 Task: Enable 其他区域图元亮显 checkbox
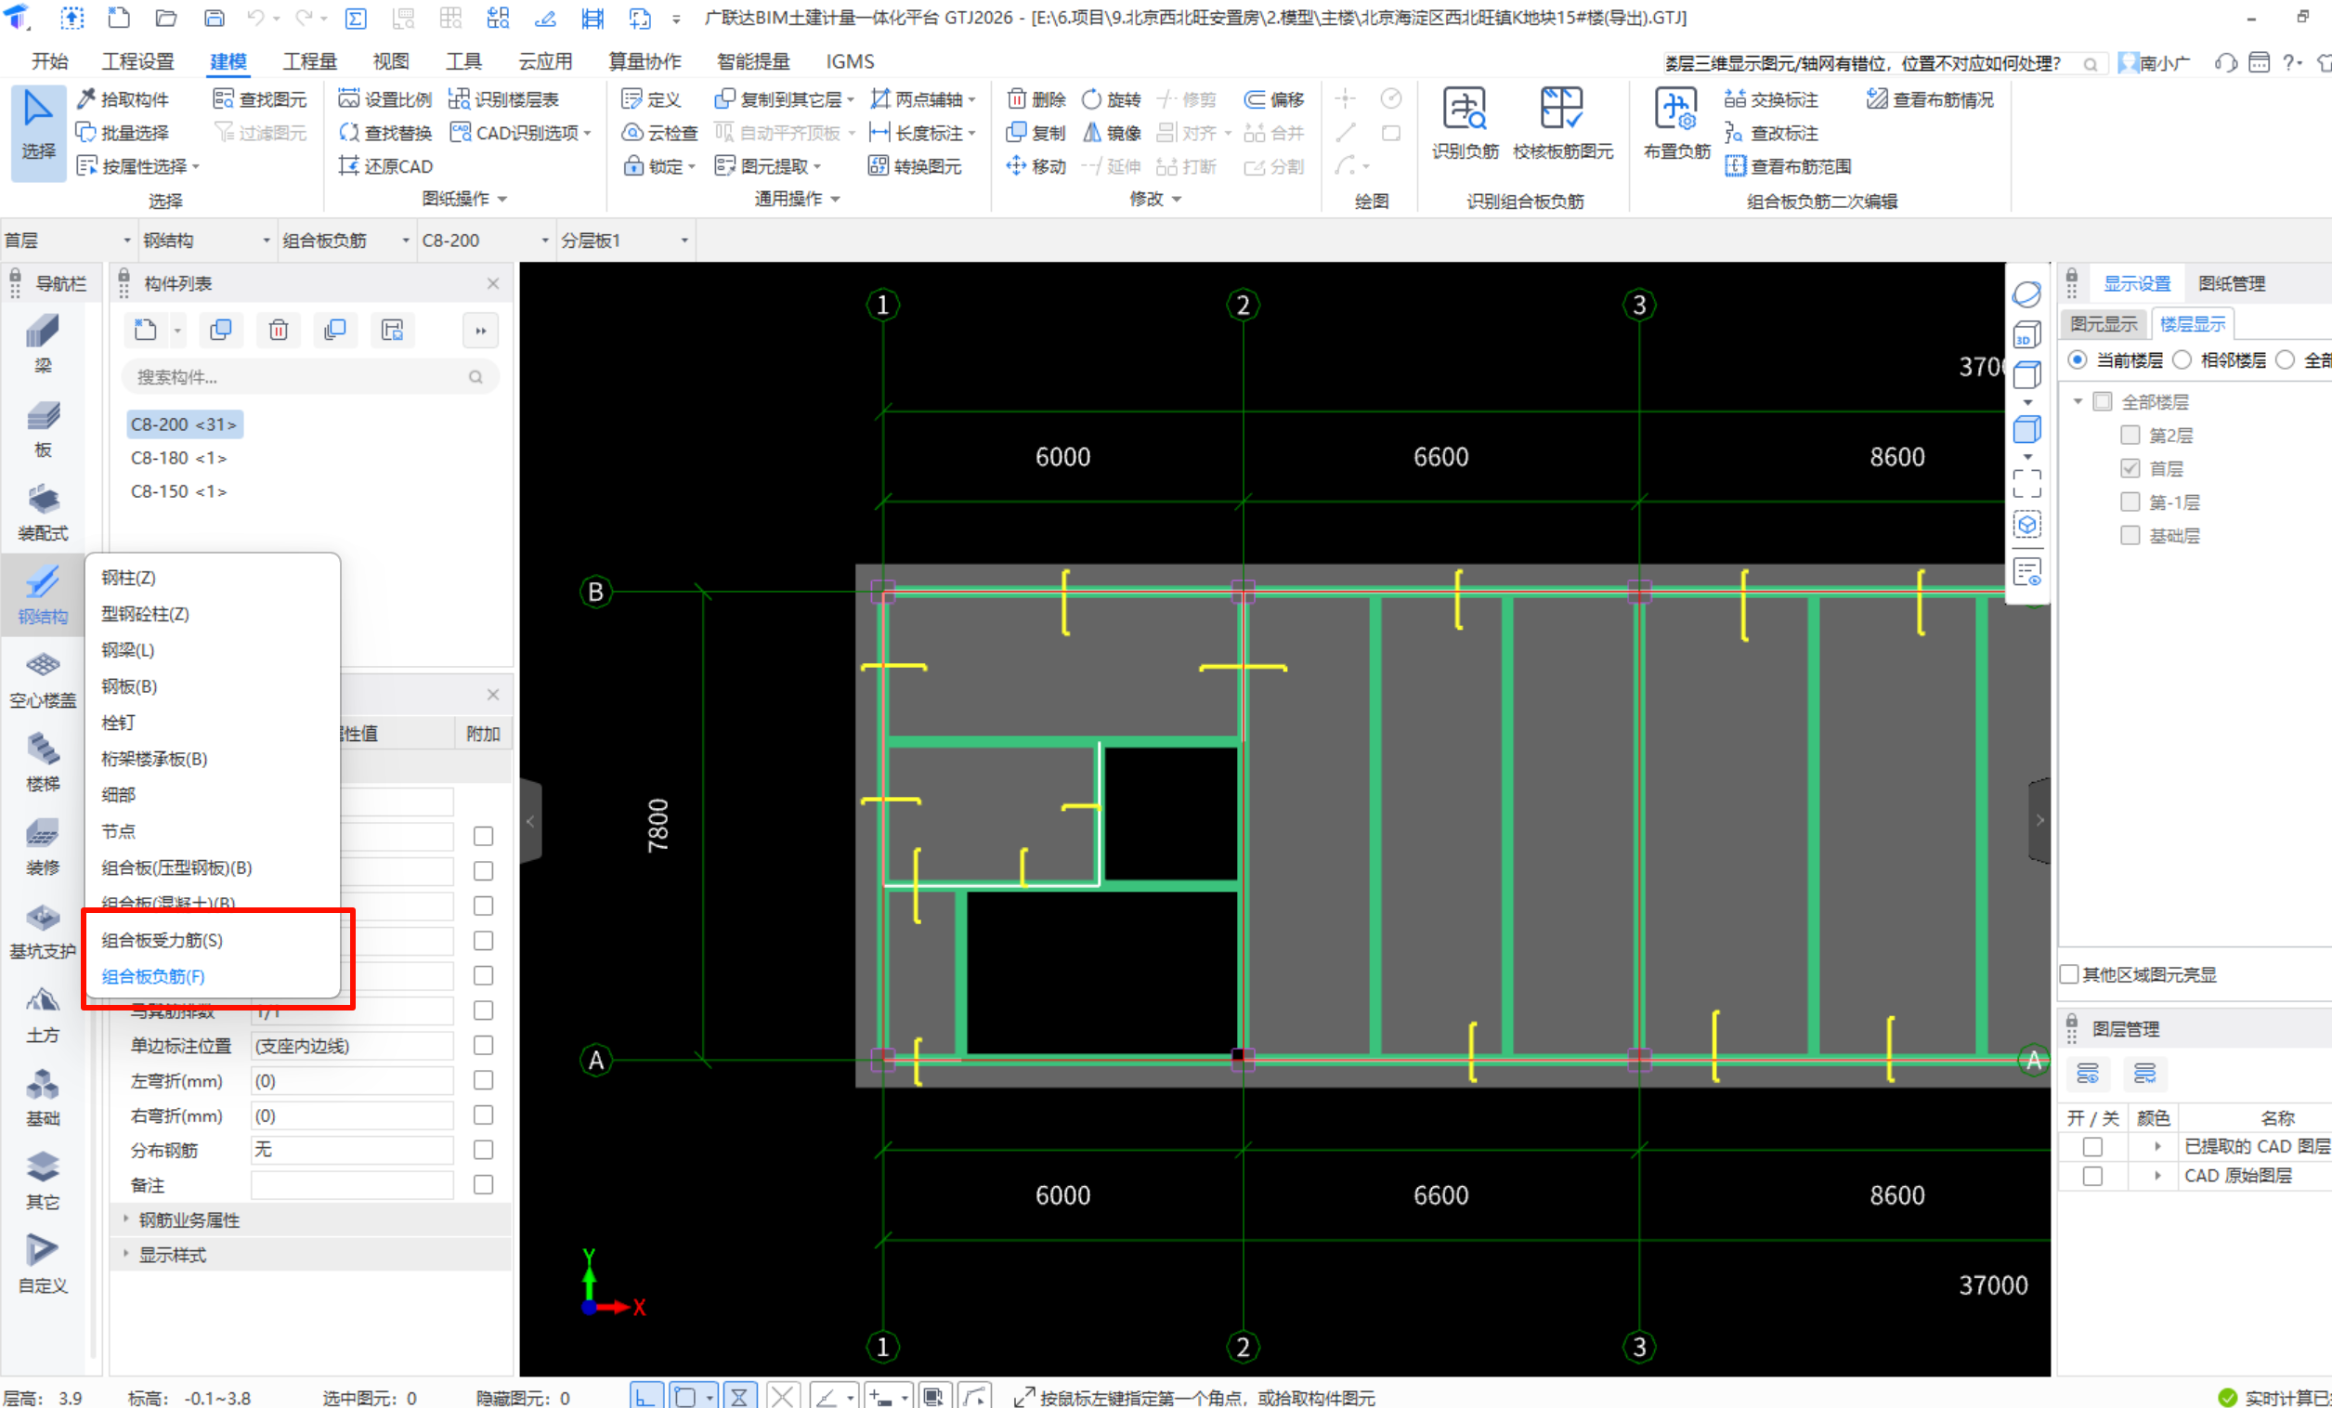pos(2070,974)
